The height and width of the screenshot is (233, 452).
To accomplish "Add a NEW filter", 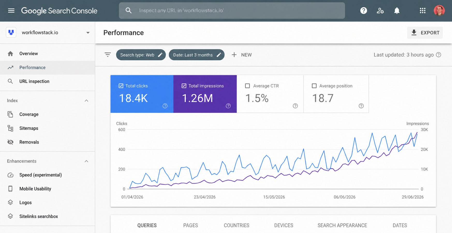I will click(241, 55).
